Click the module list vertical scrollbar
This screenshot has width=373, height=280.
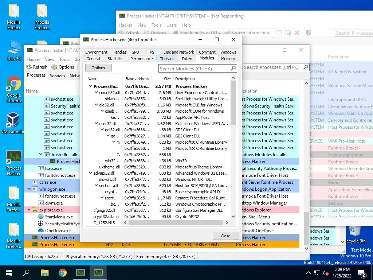[233, 102]
